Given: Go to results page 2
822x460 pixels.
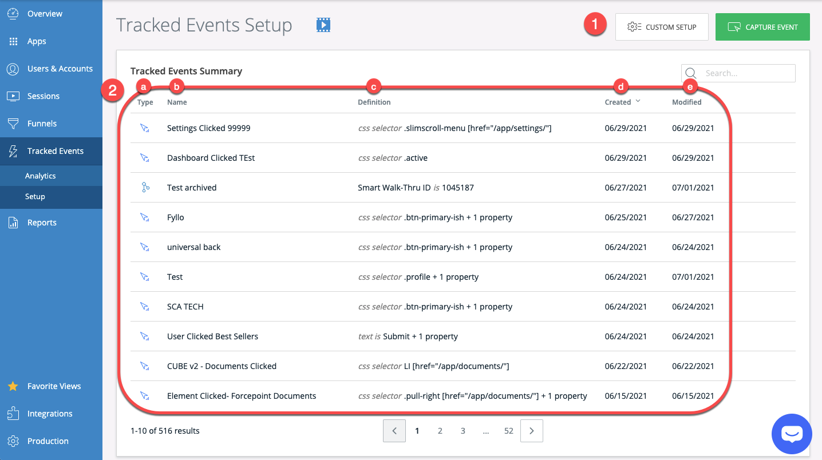Looking at the screenshot, I should [440, 431].
